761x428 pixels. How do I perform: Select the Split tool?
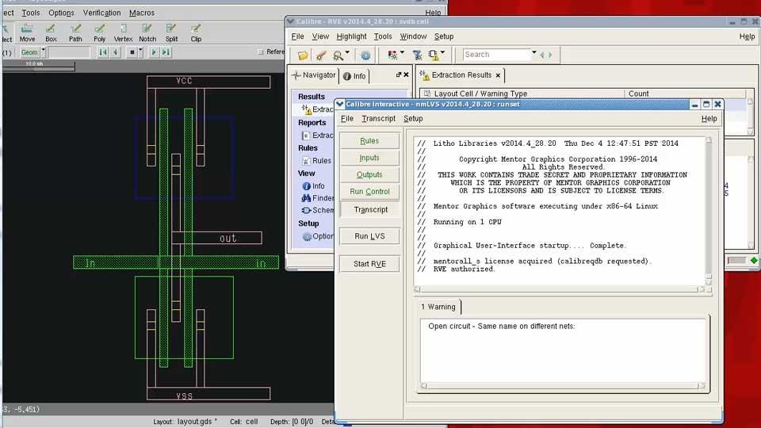(x=171, y=32)
